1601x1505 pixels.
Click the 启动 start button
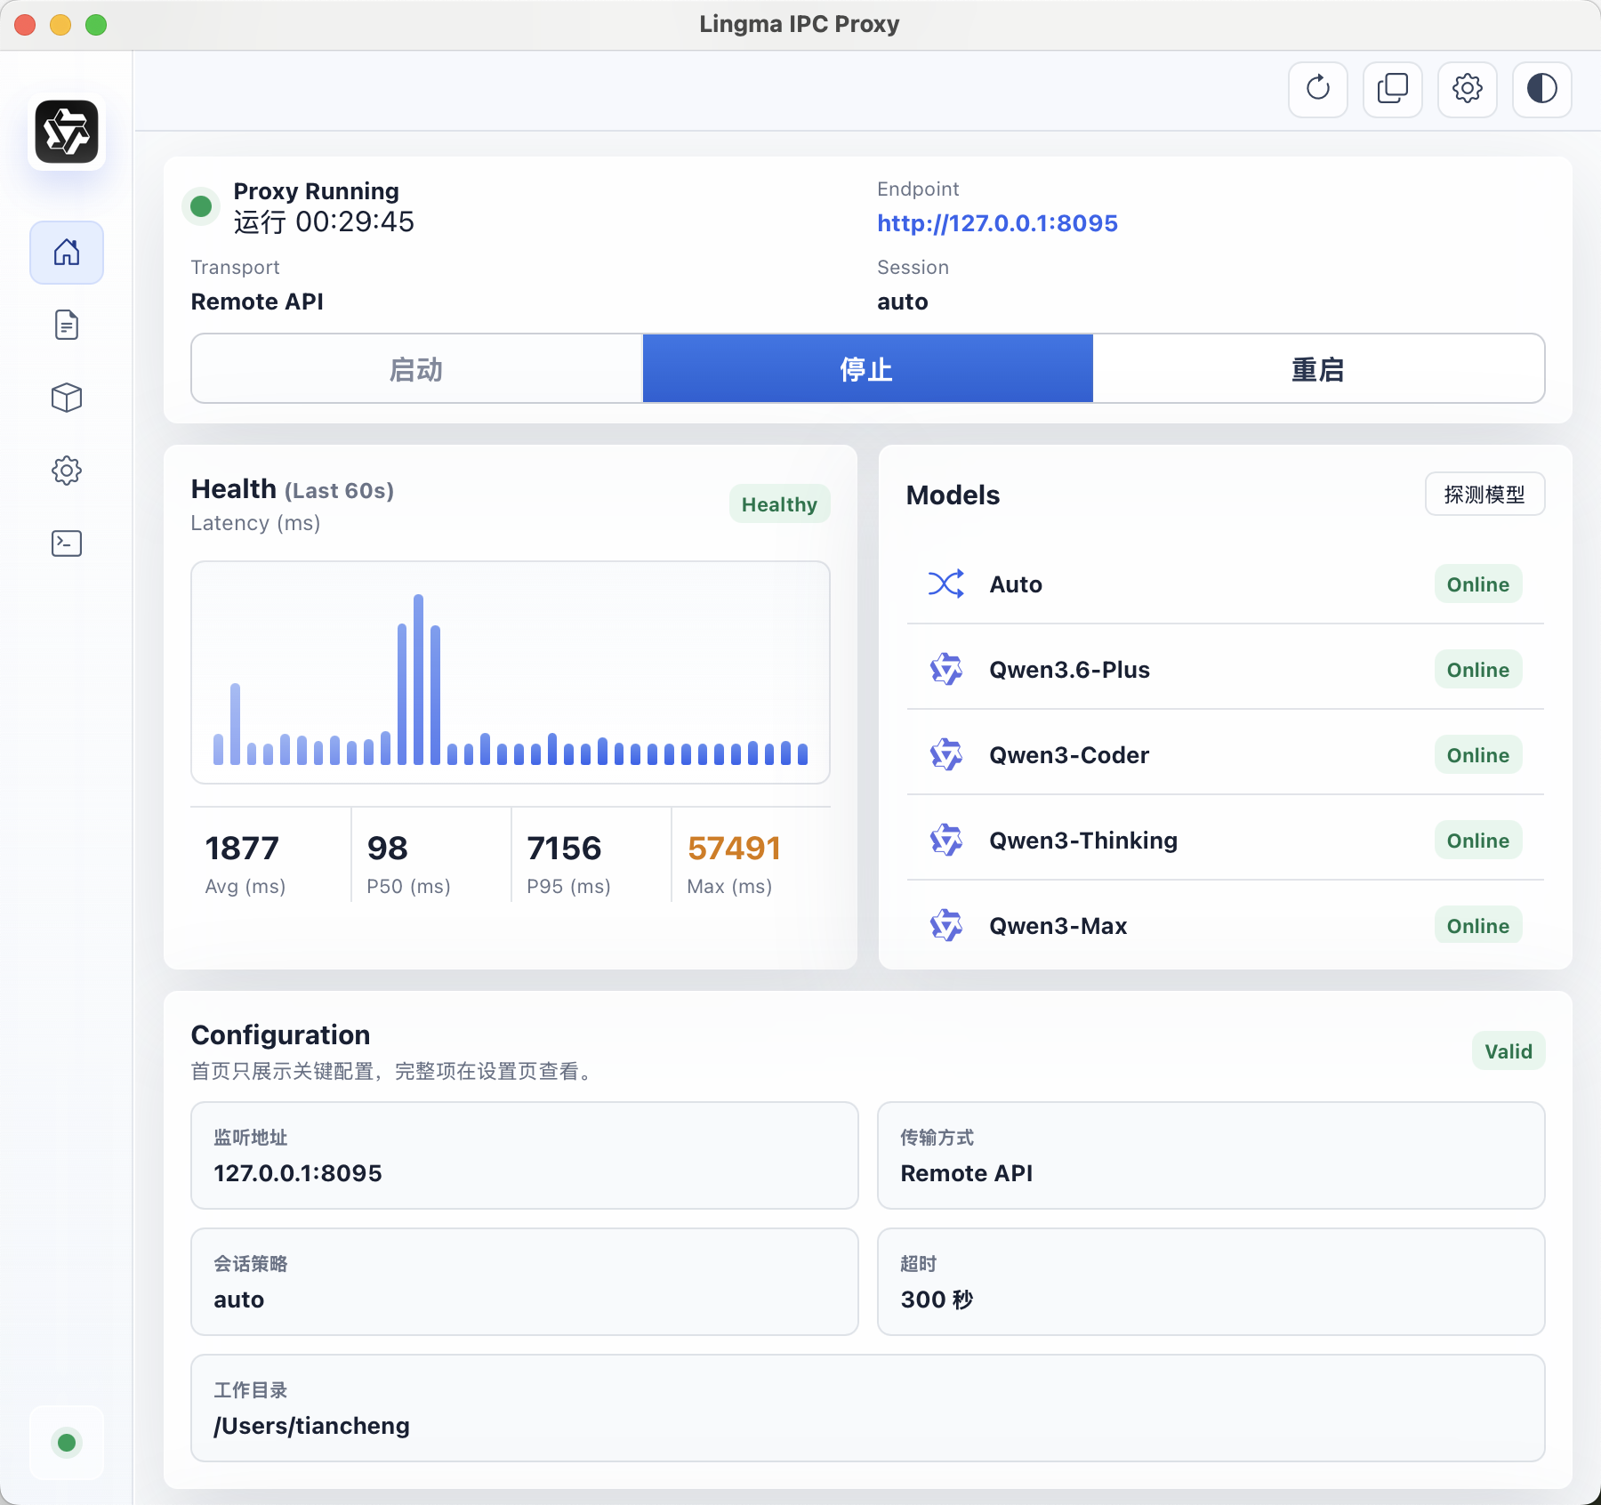click(417, 369)
